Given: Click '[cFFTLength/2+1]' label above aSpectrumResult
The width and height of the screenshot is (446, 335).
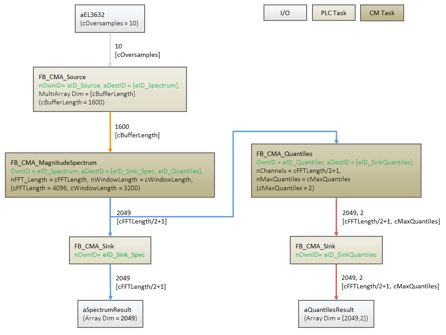Looking at the screenshot, I should pos(141,287).
